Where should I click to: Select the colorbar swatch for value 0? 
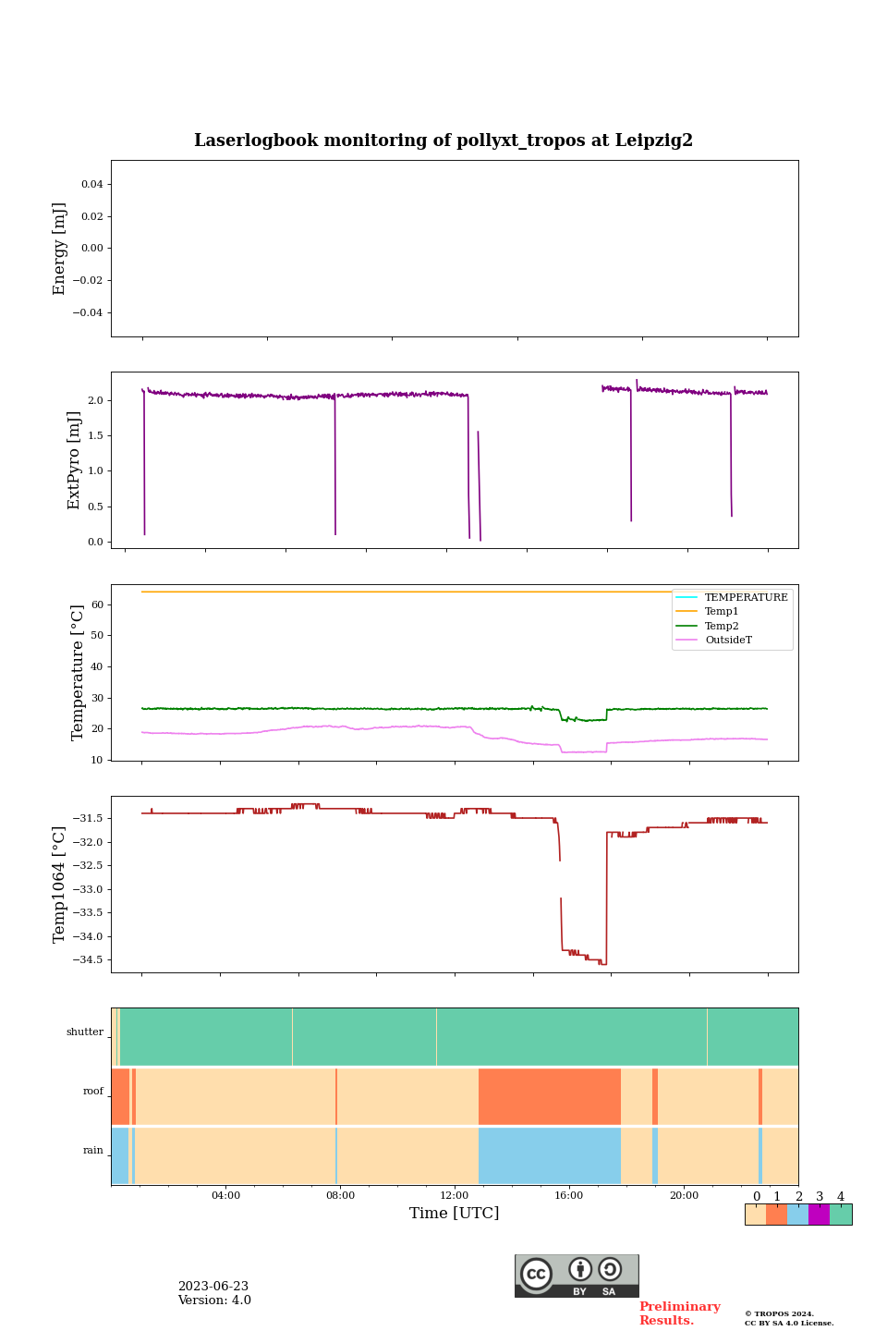(755, 1215)
